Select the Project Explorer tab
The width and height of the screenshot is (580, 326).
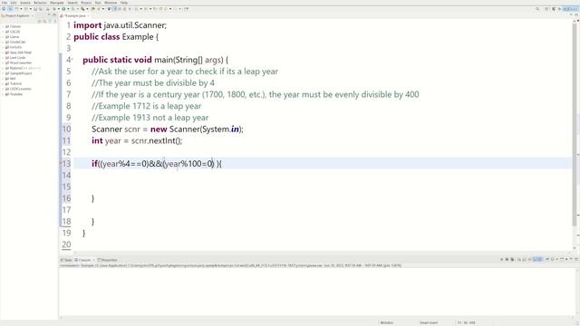point(17,15)
